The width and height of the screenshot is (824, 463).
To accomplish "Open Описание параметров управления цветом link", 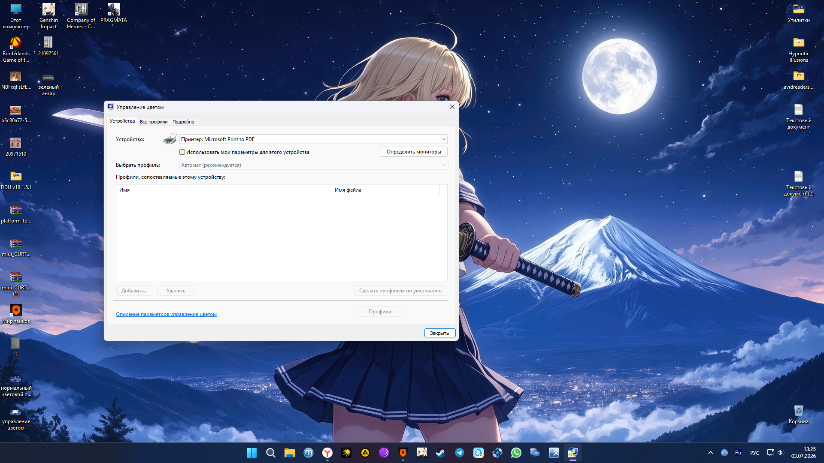I will [166, 314].
